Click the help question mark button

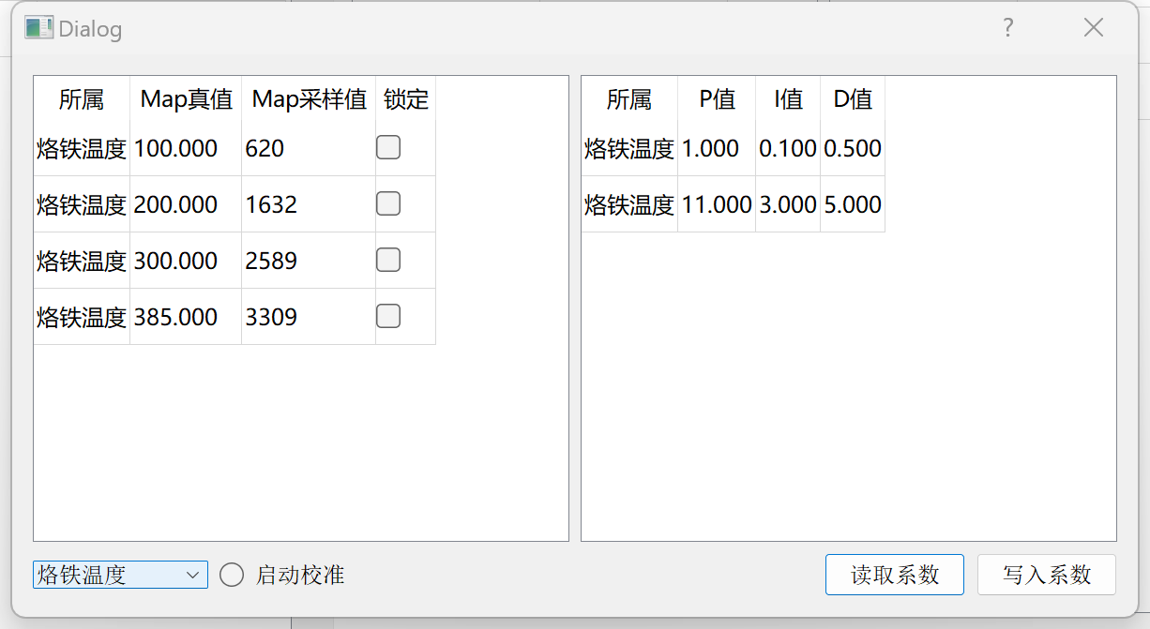(1008, 28)
